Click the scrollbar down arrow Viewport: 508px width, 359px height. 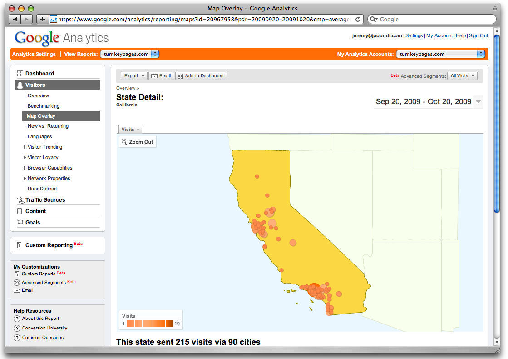tap(497, 342)
